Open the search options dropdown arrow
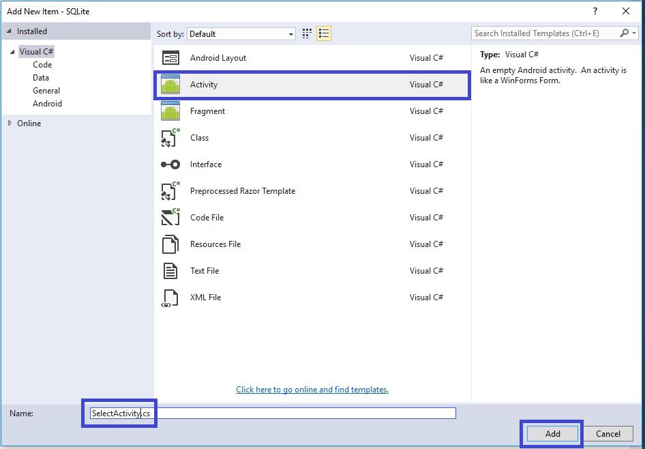Viewport: 645px width, 449px height. coord(634,33)
